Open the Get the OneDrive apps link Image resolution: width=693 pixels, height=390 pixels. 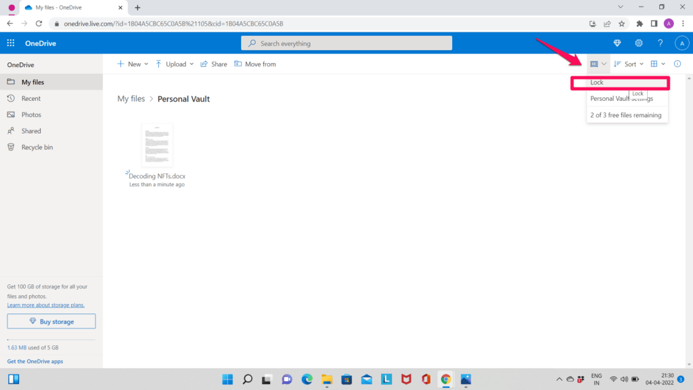point(35,361)
